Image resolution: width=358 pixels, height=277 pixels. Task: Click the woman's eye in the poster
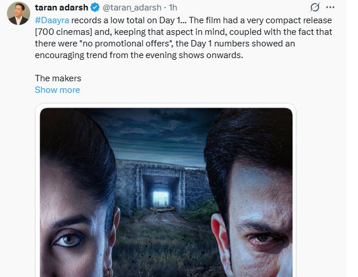click(x=69, y=240)
